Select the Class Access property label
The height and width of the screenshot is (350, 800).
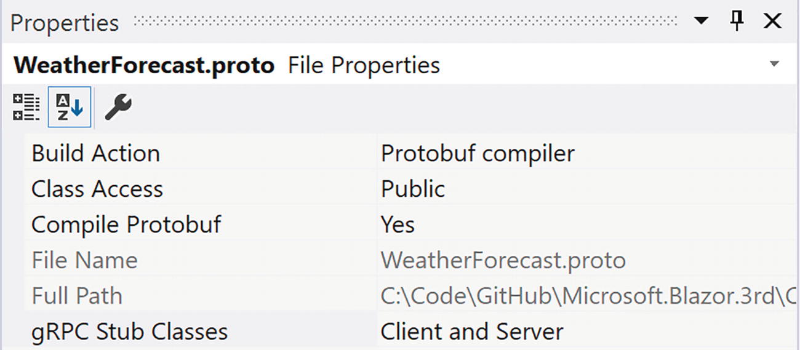point(97,189)
